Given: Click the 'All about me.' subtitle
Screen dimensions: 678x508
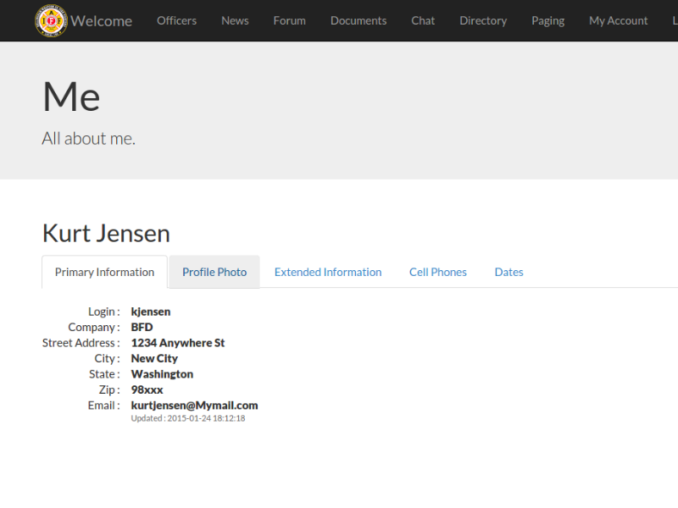Looking at the screenshot, I should [x=89, y=139].
